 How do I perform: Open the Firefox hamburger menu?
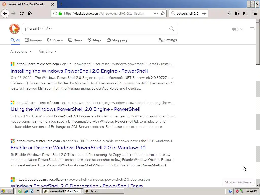255,13
